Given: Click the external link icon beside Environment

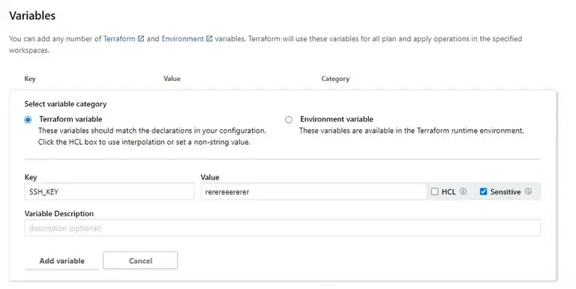Looking at the screenshot, I should (209, 38).
